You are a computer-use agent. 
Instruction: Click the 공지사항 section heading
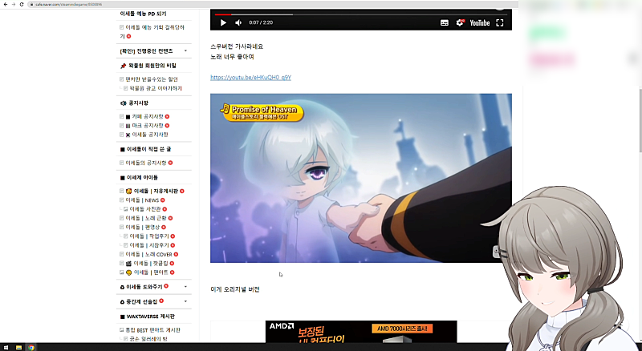(x=138, y=103)
